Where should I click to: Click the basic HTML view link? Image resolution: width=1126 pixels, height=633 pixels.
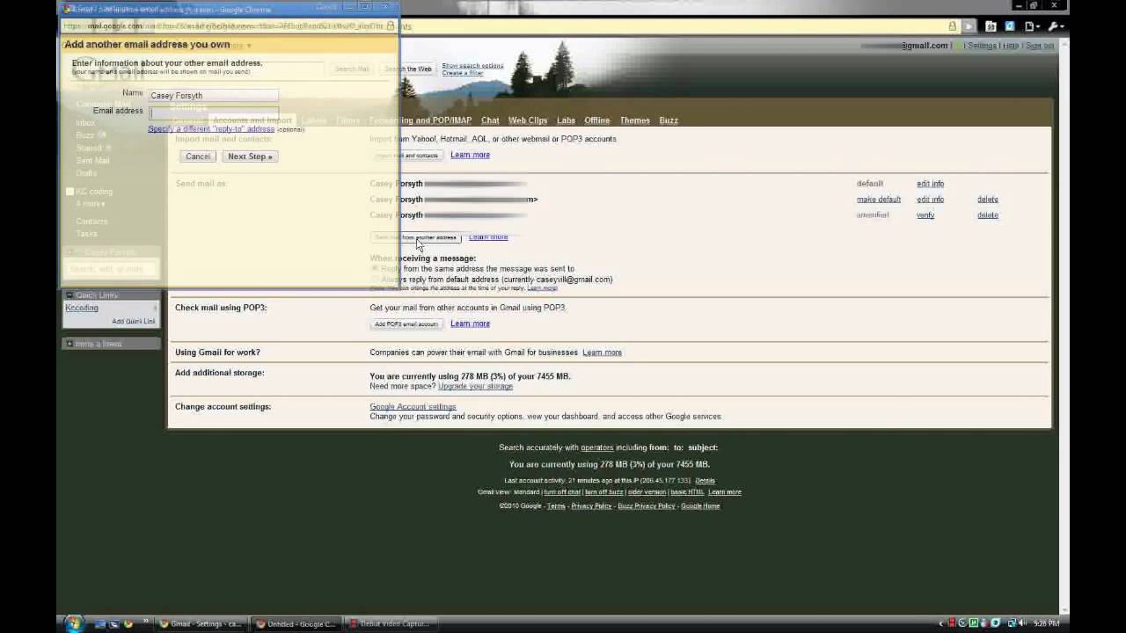687,492
